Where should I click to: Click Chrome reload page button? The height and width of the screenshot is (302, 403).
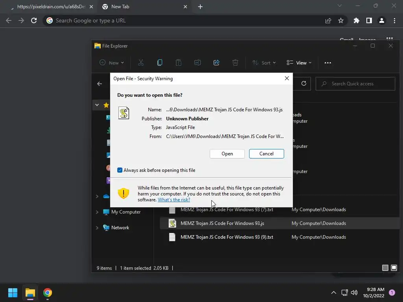(x=34, y=20)
